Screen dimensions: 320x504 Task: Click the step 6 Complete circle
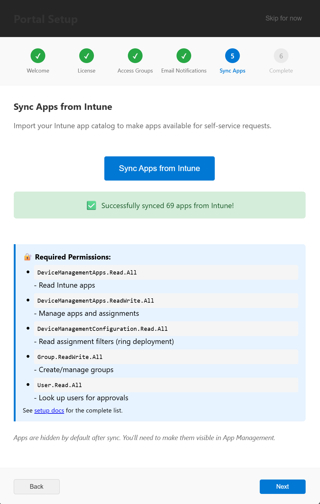click(281, 56)
